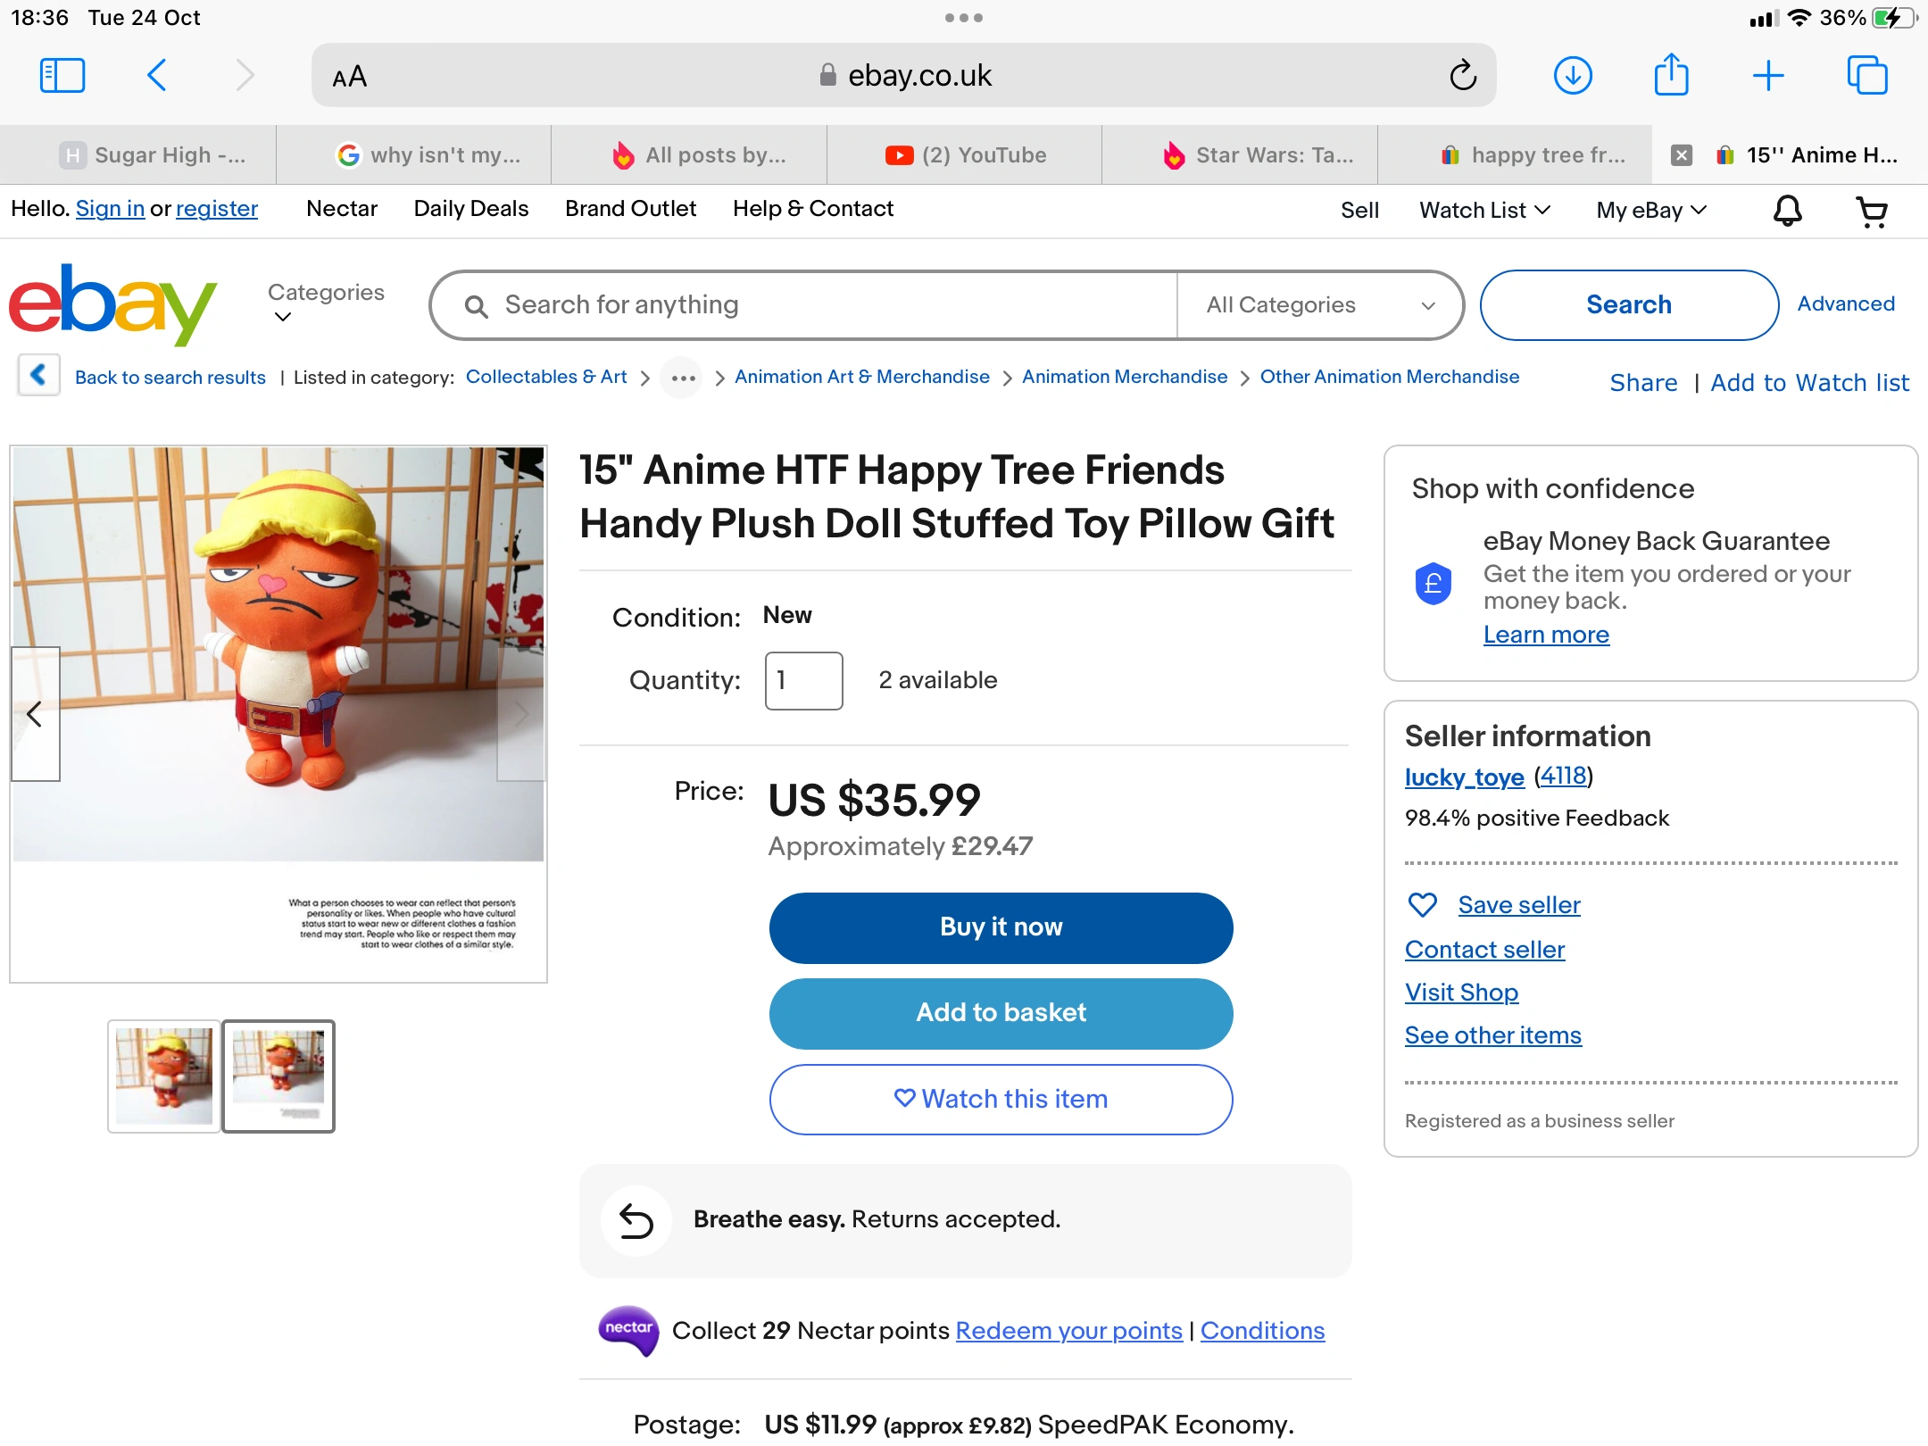The height and width of the screenshot is (1446, 1928).
Task: Focus the Search for anything field
Action: (x=803, y=305)
